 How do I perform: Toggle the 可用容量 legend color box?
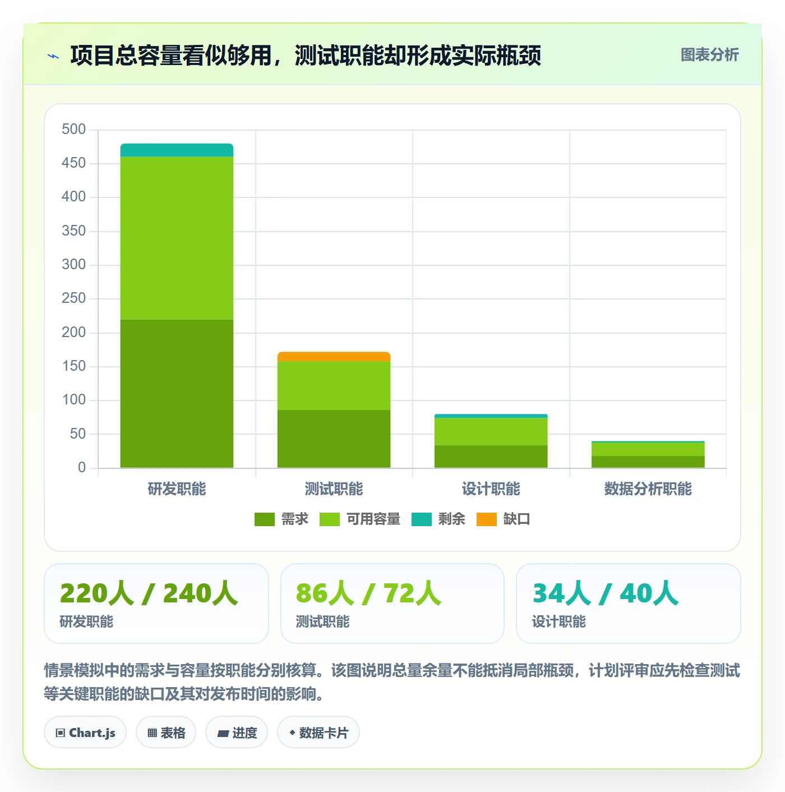329,519
